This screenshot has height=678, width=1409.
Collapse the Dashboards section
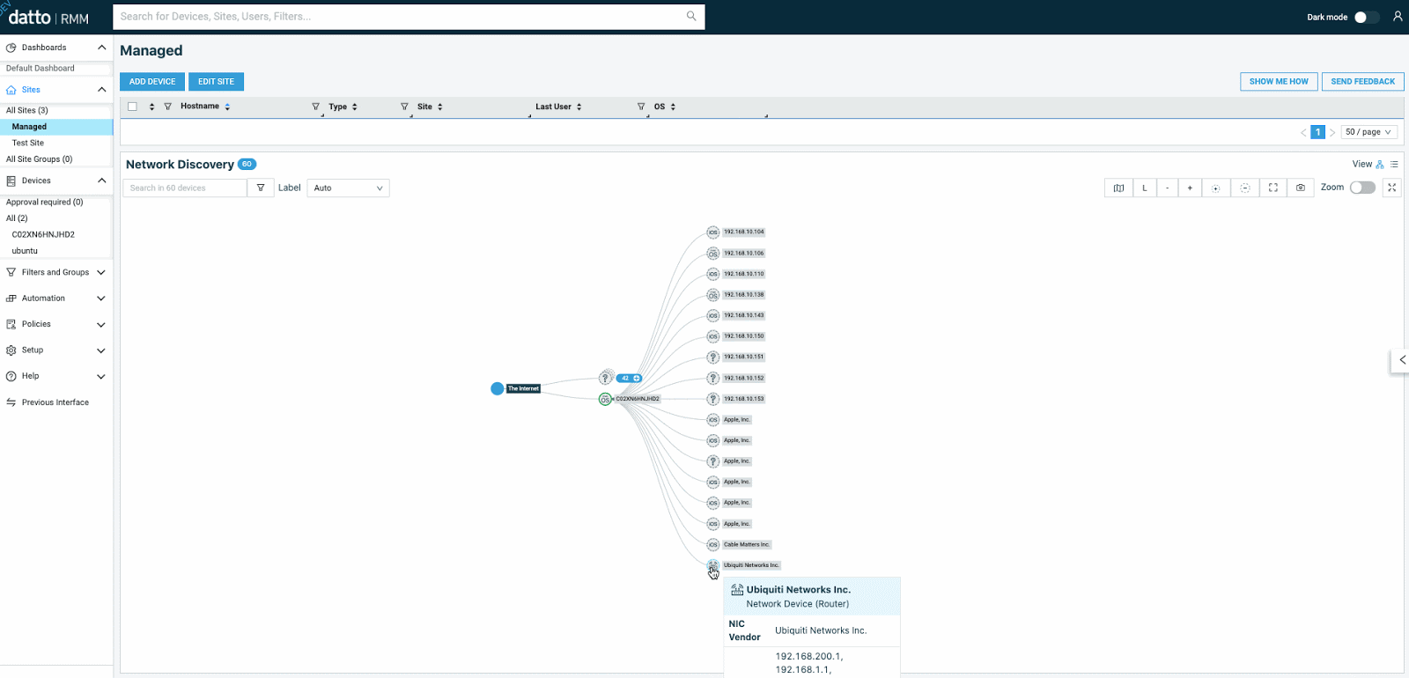(x=101, y=48)
